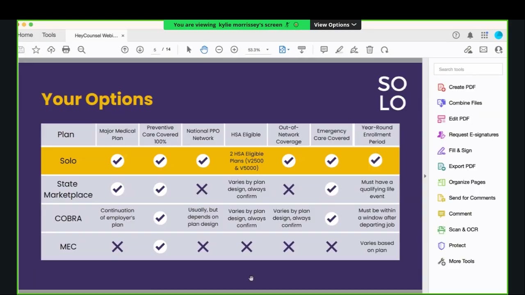This screenshot has width=525, height=295.
Task: Select the HeyCounsel Webi... document tab
Action: [96, 36]
